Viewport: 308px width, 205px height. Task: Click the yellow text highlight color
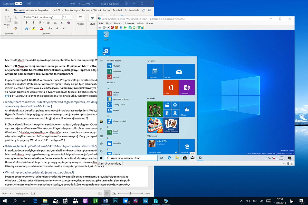click(x=33, y=28)
